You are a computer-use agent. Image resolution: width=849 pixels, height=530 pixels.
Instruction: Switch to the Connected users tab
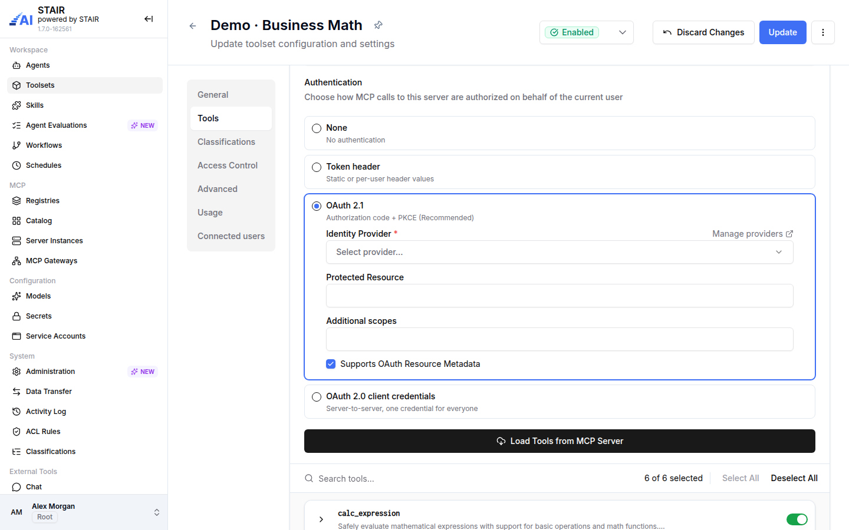click(231, 236)
